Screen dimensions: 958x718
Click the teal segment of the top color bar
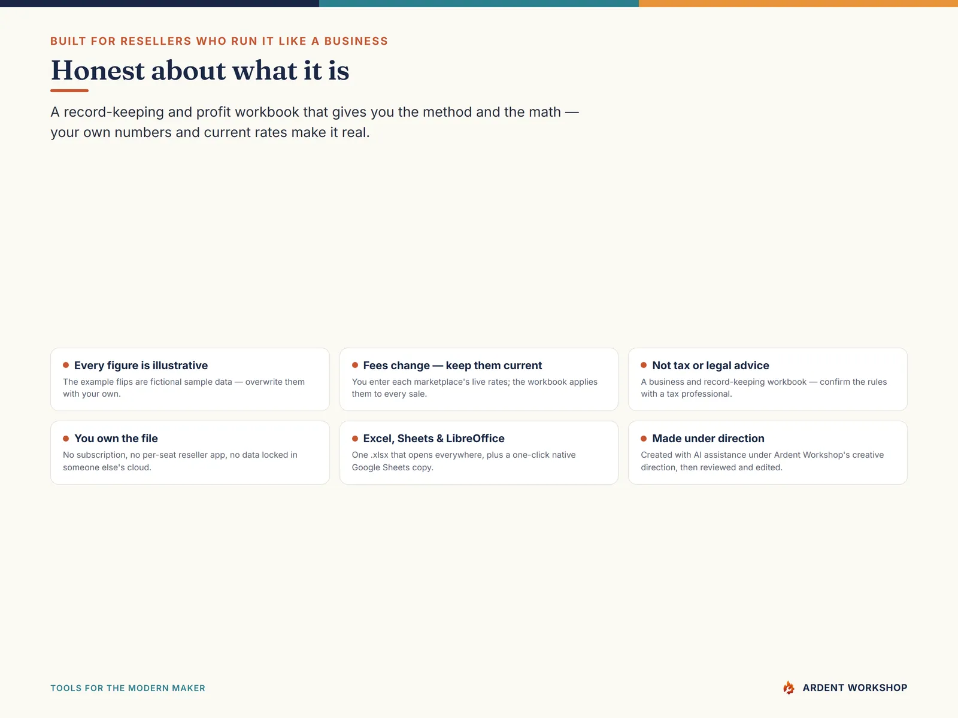(479, 4)
